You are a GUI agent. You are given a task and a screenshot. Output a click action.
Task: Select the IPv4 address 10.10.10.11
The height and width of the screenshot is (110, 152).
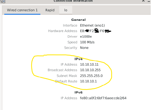point(89,64)
